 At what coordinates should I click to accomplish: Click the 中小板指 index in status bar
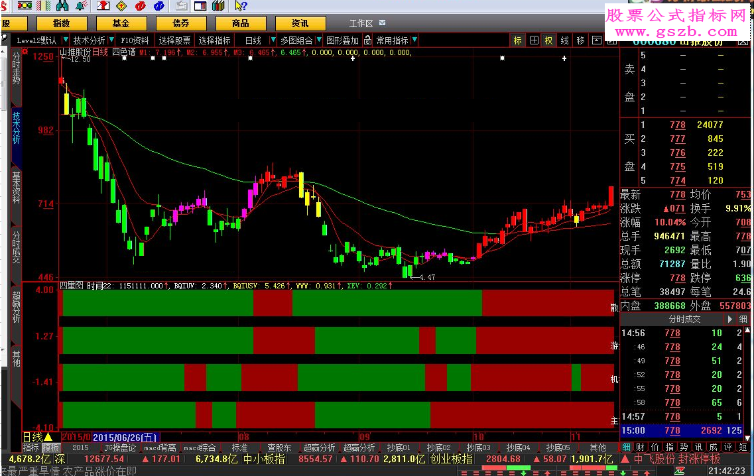tap(263, 459)
